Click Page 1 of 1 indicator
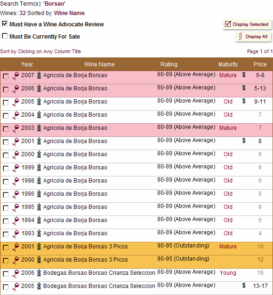The width and height of the screenshot is (273, 295). coord(260,51)
